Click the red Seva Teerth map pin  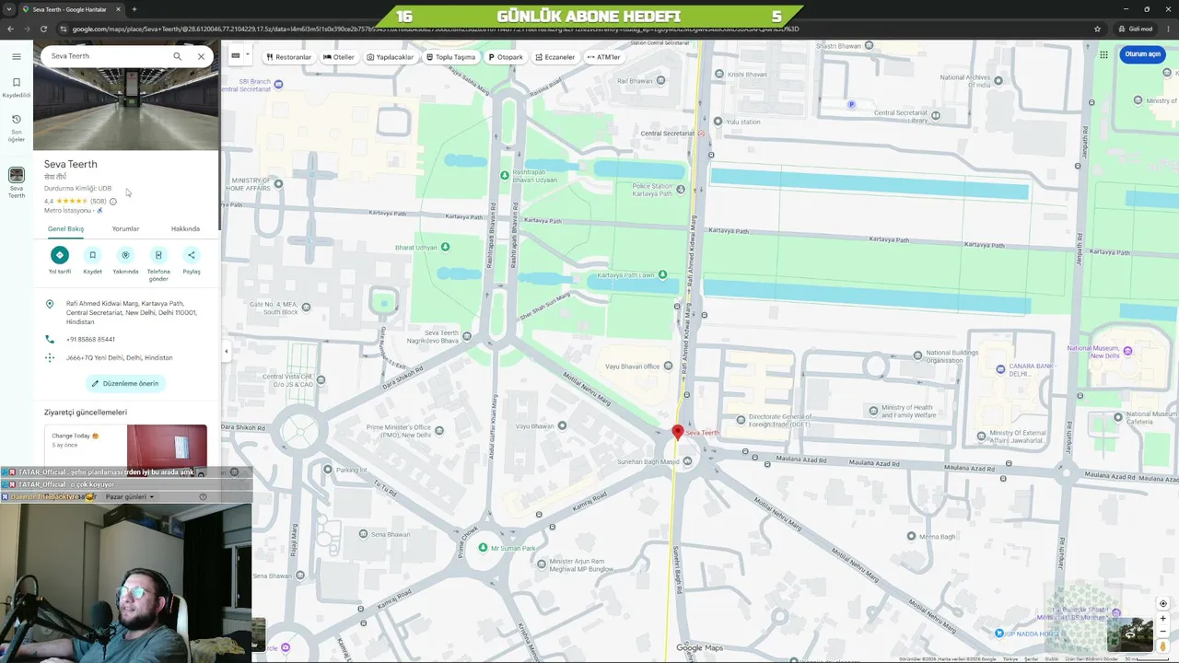coord(678,432)
